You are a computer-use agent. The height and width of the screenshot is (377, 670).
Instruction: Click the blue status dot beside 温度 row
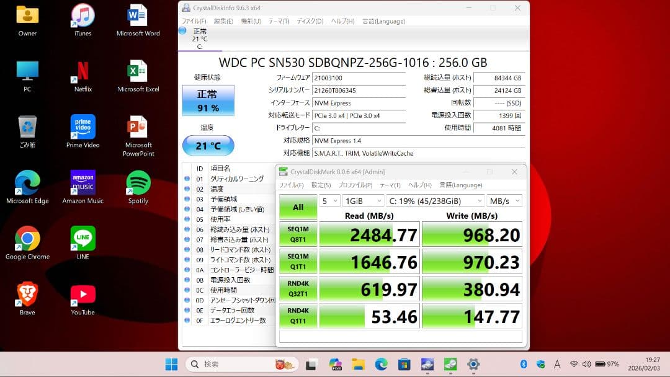[x=187, y=188]
